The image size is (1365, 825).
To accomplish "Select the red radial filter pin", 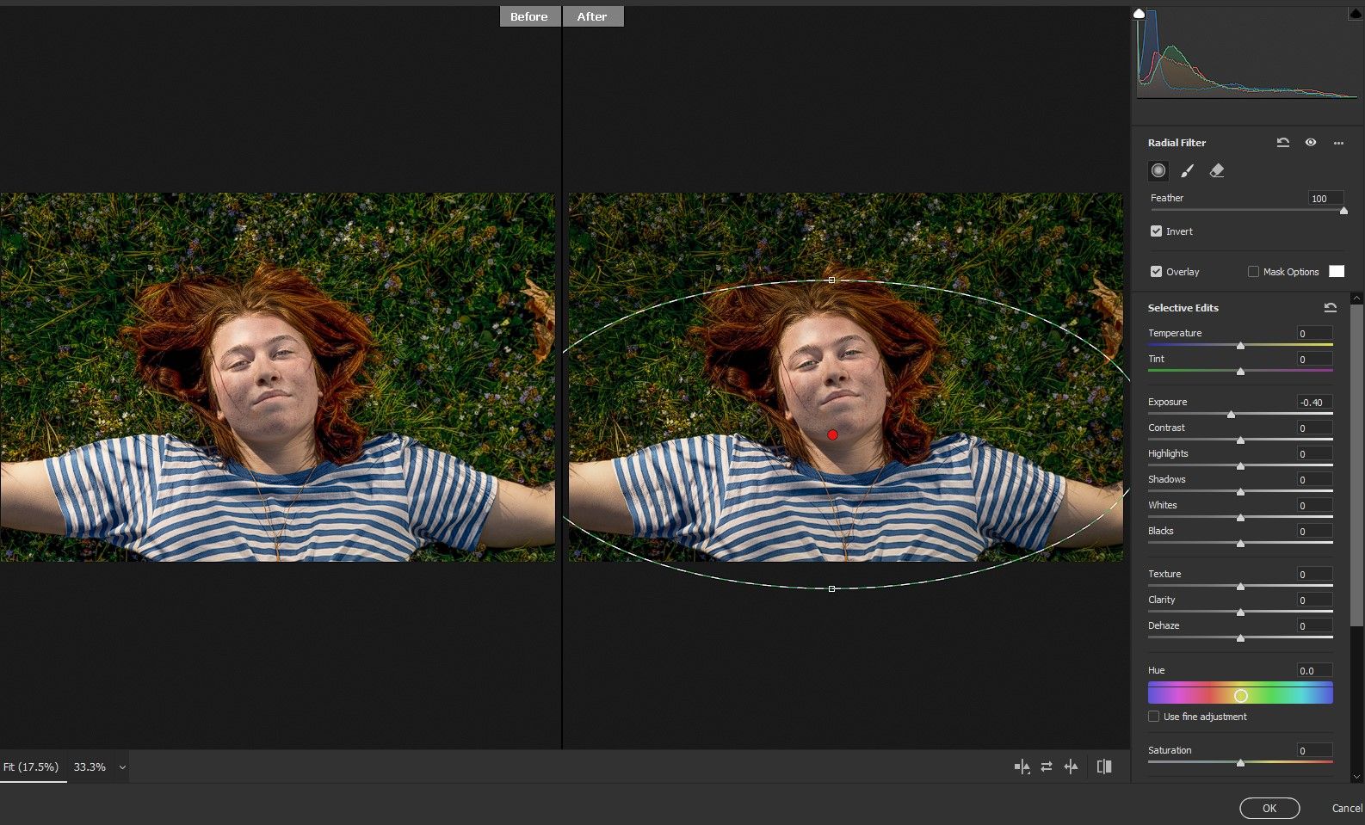I will 832,435.
